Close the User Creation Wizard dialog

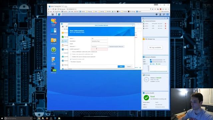[x=133, y=25]
